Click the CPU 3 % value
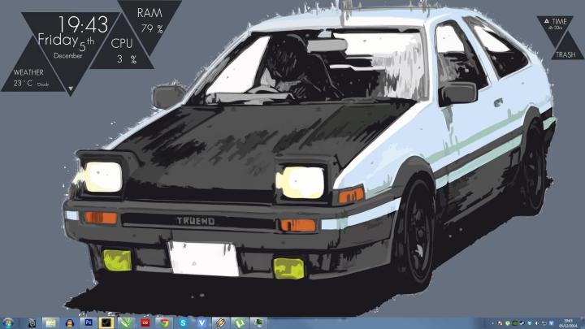Viewport: 585px width, 329px height. coord(127,59)
